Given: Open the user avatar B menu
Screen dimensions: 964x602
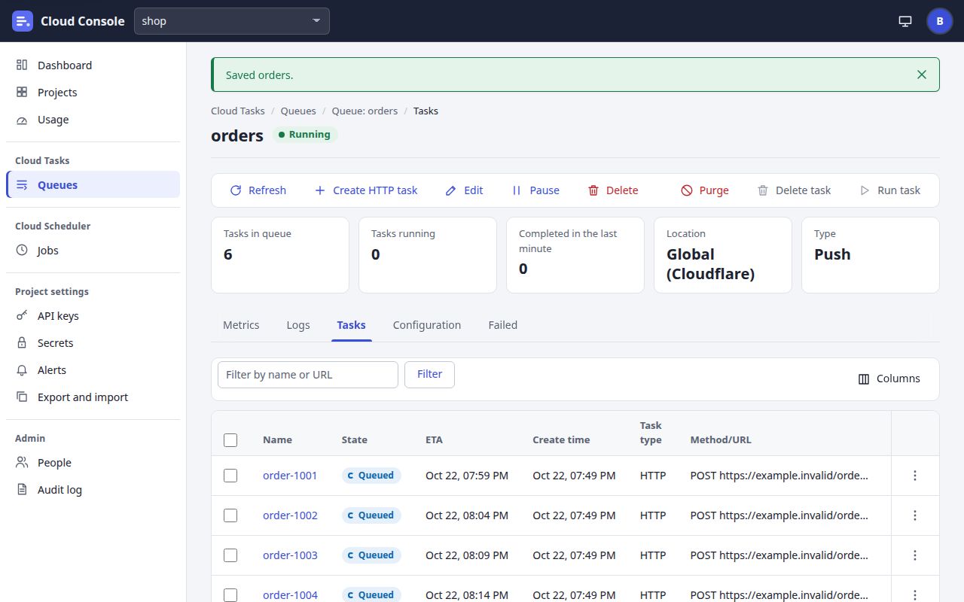Looking at the screenshot, I should tap(939, 21).
